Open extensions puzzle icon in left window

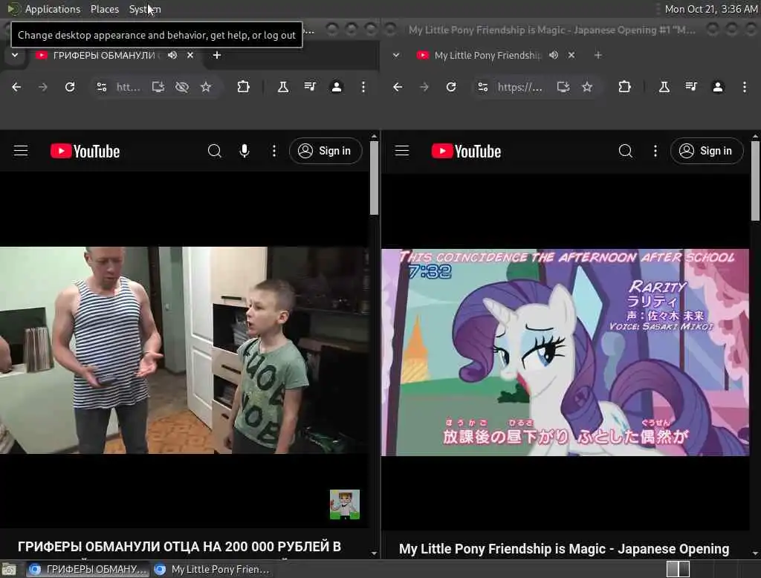point(243,87)
